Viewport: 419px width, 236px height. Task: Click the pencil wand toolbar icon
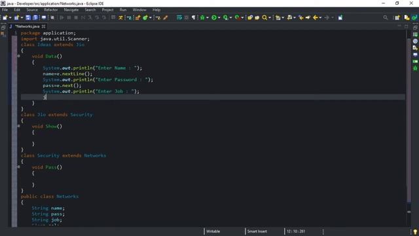[166, 18]
